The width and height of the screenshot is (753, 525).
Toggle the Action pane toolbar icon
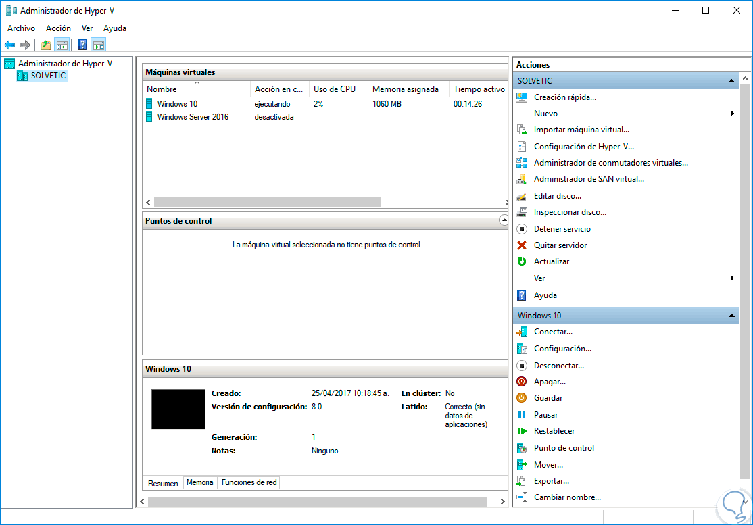[x=99, y=45]
